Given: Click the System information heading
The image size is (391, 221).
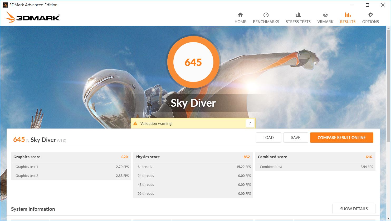Looking at the screenshot, I should click(x=33, y=209).
